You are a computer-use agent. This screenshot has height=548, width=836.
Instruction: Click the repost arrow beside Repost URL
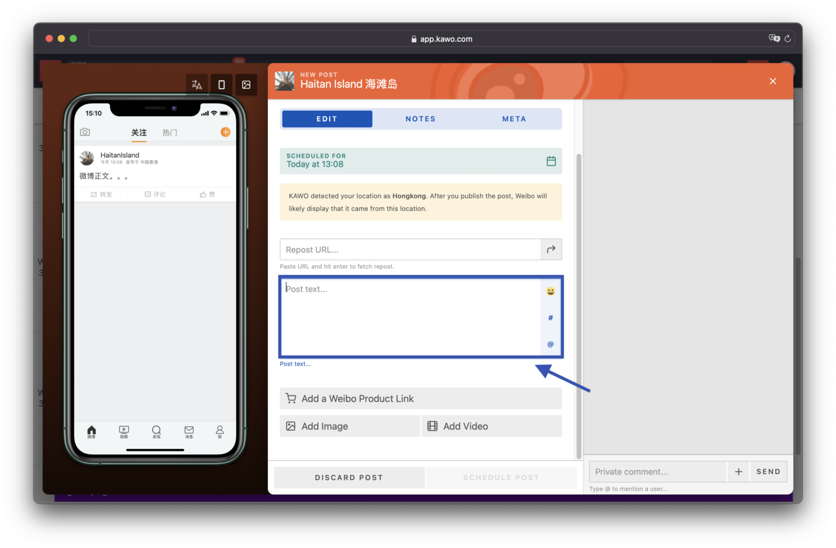(551, 249)
